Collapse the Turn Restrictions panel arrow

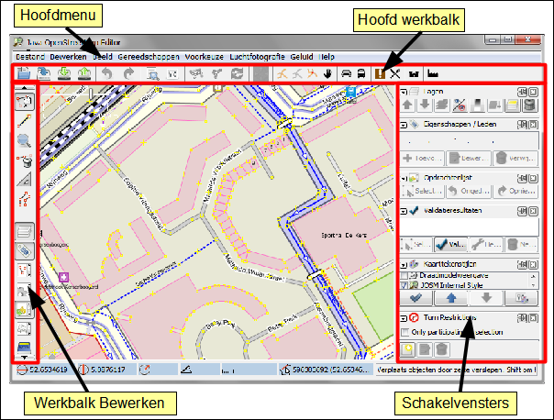click(404, 318)
